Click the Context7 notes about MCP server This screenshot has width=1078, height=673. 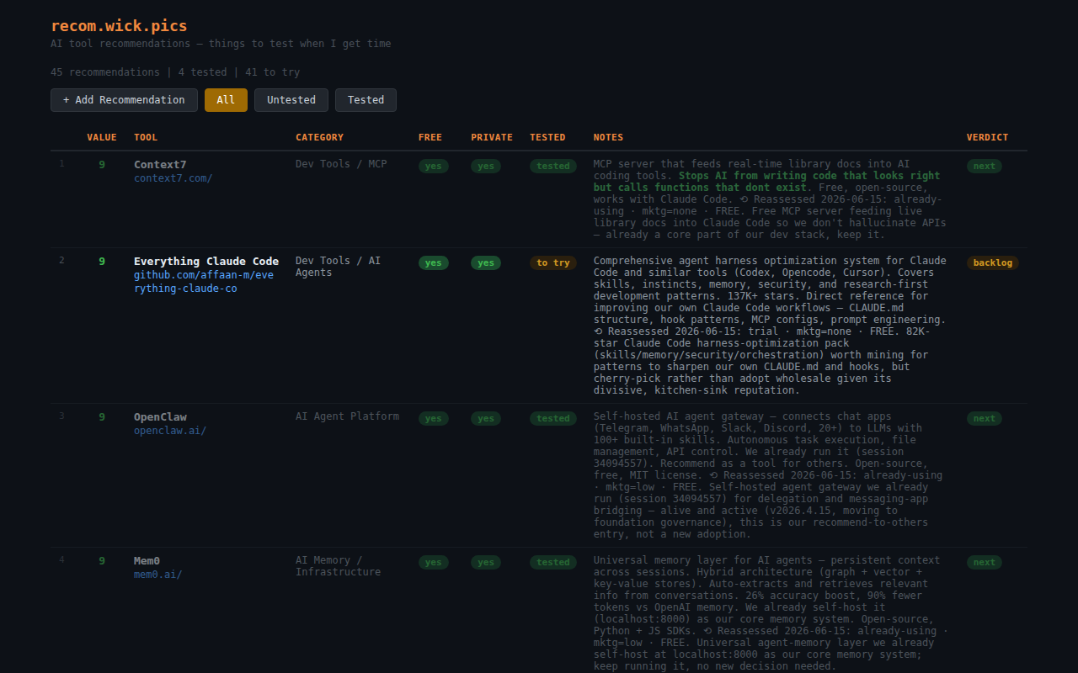click(770, 199)
